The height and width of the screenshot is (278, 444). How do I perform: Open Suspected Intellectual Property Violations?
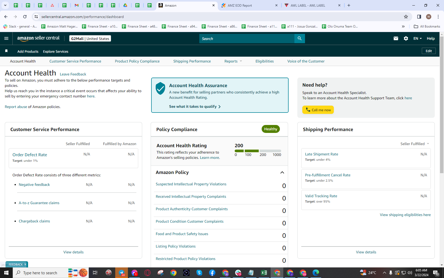pos(191,184)
